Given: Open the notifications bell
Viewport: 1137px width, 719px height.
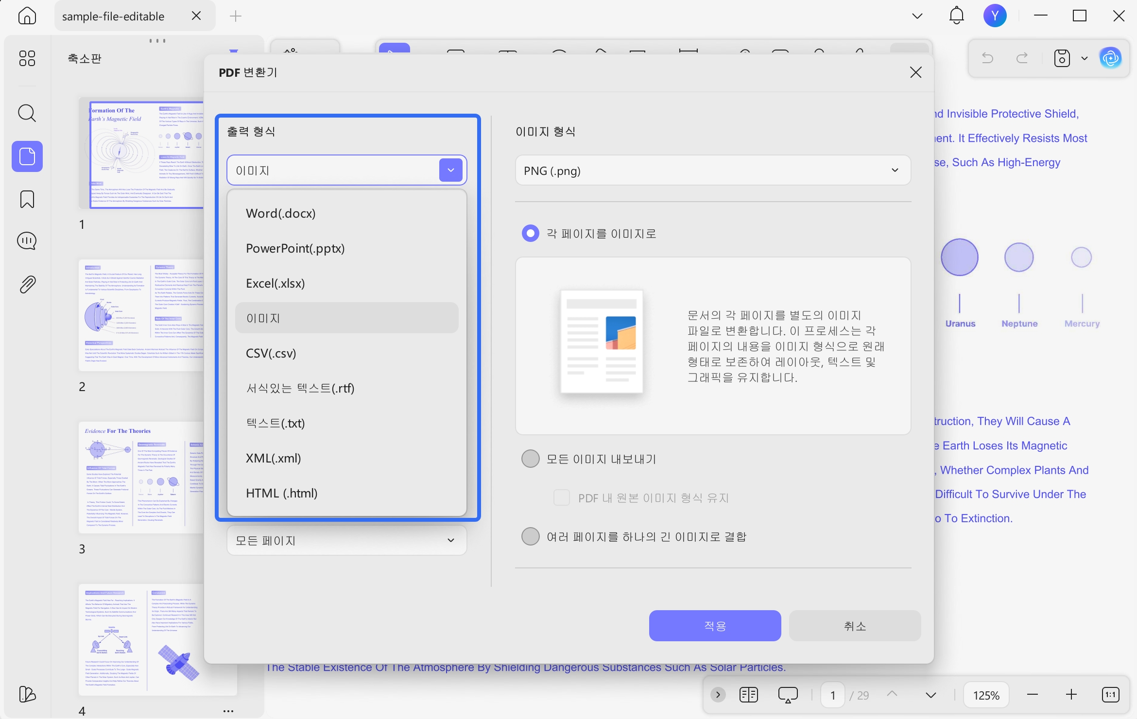Looking at the screenshot, I should click(x=956, y=16).
